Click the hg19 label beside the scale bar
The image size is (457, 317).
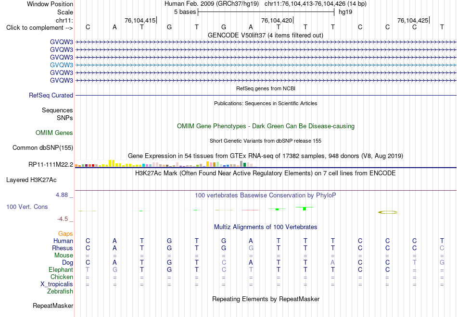tap(345, 12)
